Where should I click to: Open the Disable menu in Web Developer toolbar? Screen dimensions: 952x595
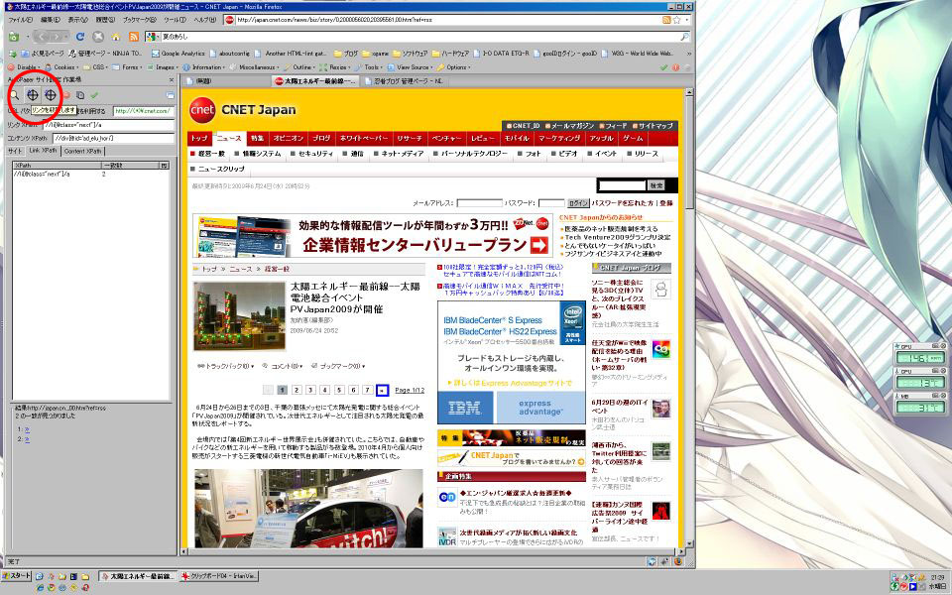pyautogui.click(x=24, y=67)
